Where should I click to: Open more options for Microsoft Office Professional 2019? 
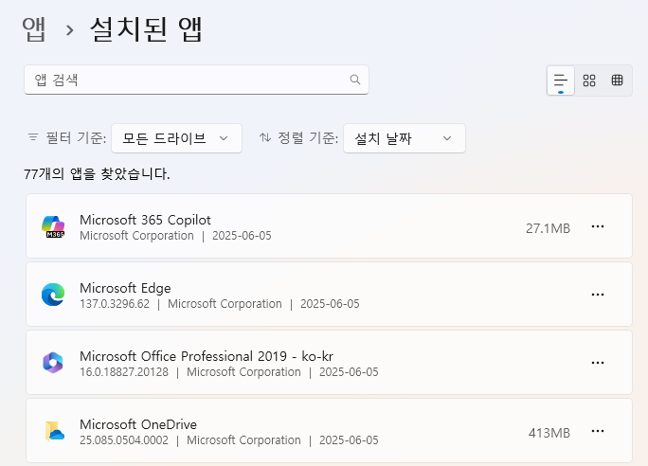pyautogui.click(x=598, y=363)
